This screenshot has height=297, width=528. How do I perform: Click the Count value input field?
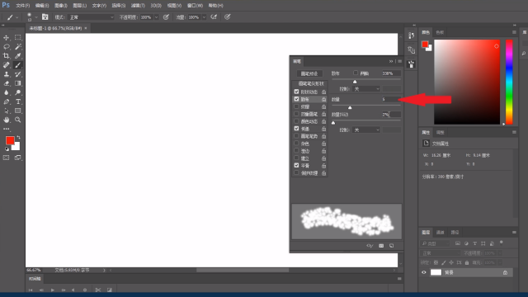[x=391, y=99]
